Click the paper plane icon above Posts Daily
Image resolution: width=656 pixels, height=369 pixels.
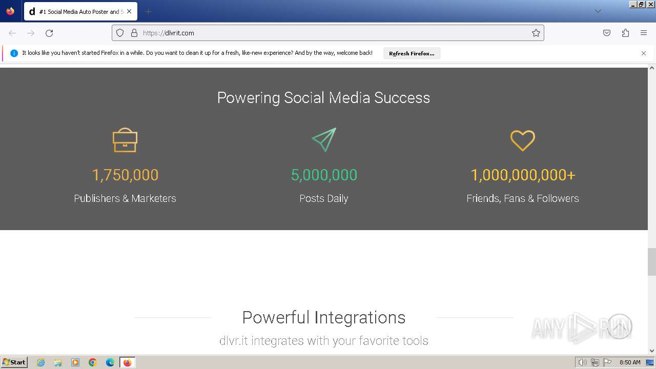pos(324,140)
